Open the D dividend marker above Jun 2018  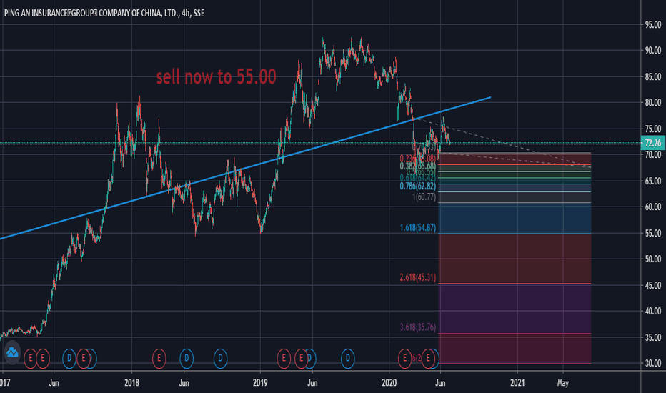(x=187, y=359)
